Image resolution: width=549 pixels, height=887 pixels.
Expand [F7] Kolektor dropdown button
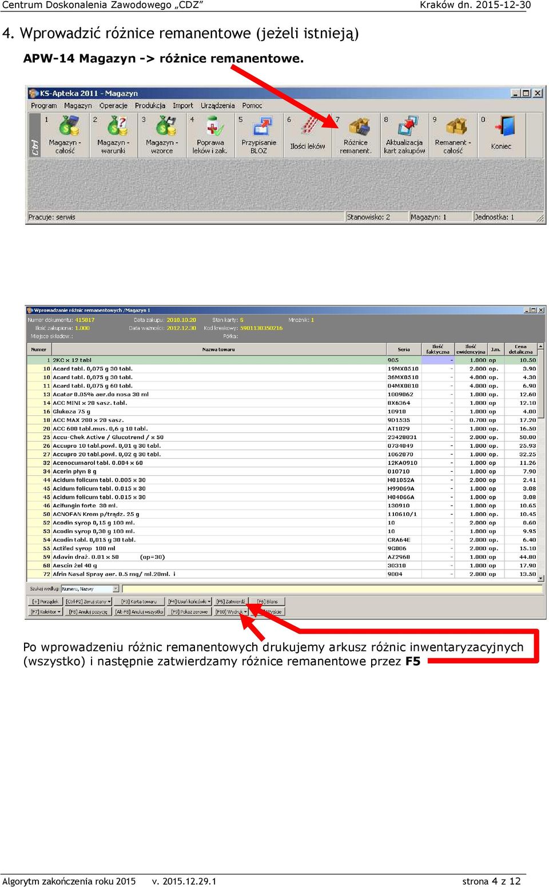click(x=45, y=612)
